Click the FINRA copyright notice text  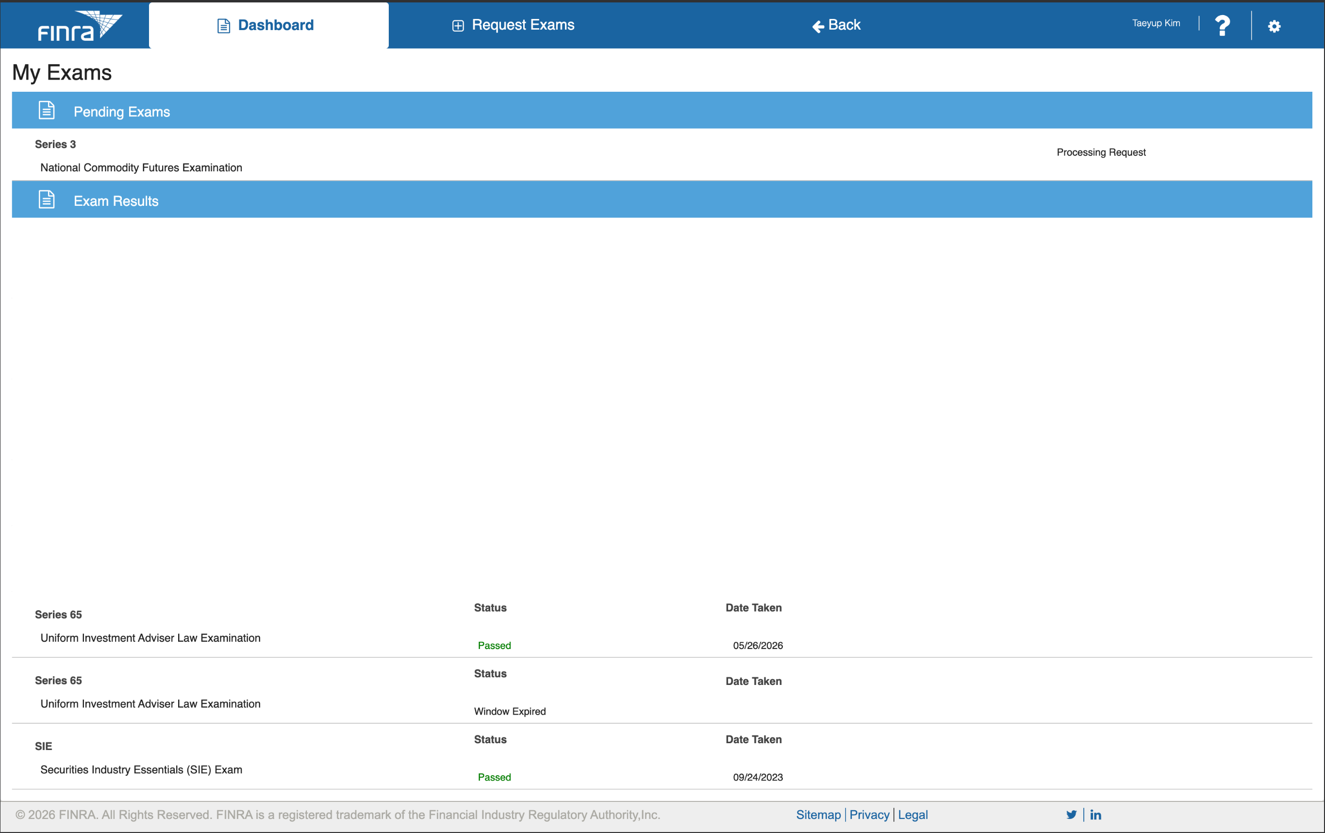(x=338, y=815)
